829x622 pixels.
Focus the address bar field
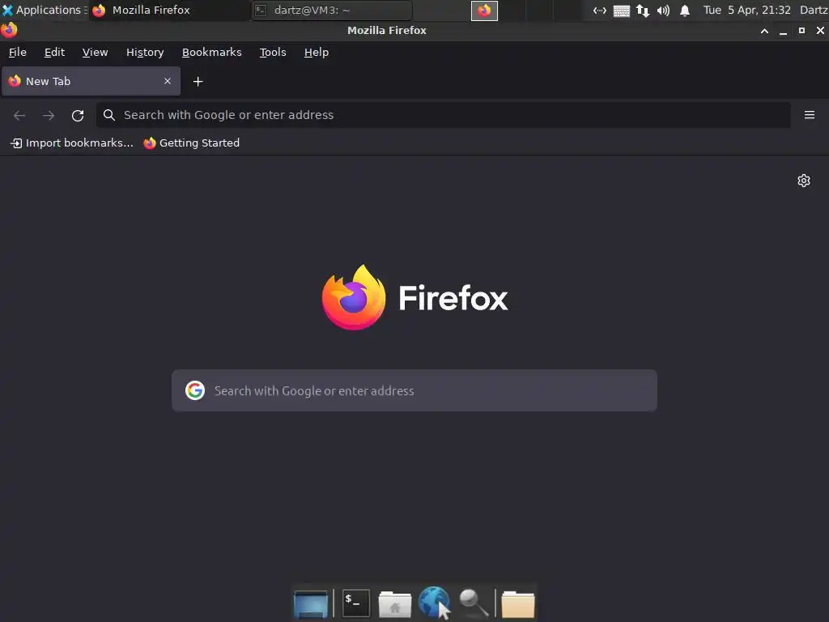click(x=443, y=115)
